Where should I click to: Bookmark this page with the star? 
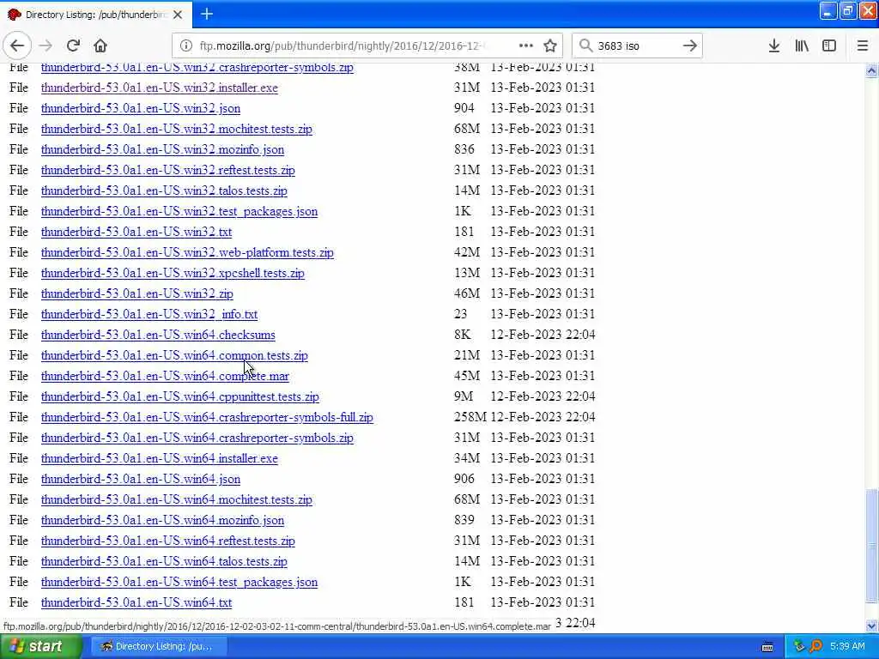click(550, 46)
